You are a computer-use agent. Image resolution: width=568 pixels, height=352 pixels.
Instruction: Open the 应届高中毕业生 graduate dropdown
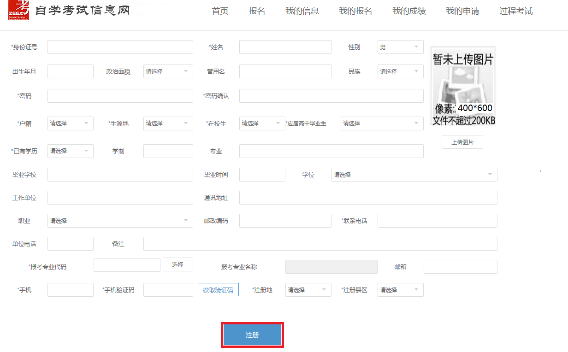click(381, 123)
